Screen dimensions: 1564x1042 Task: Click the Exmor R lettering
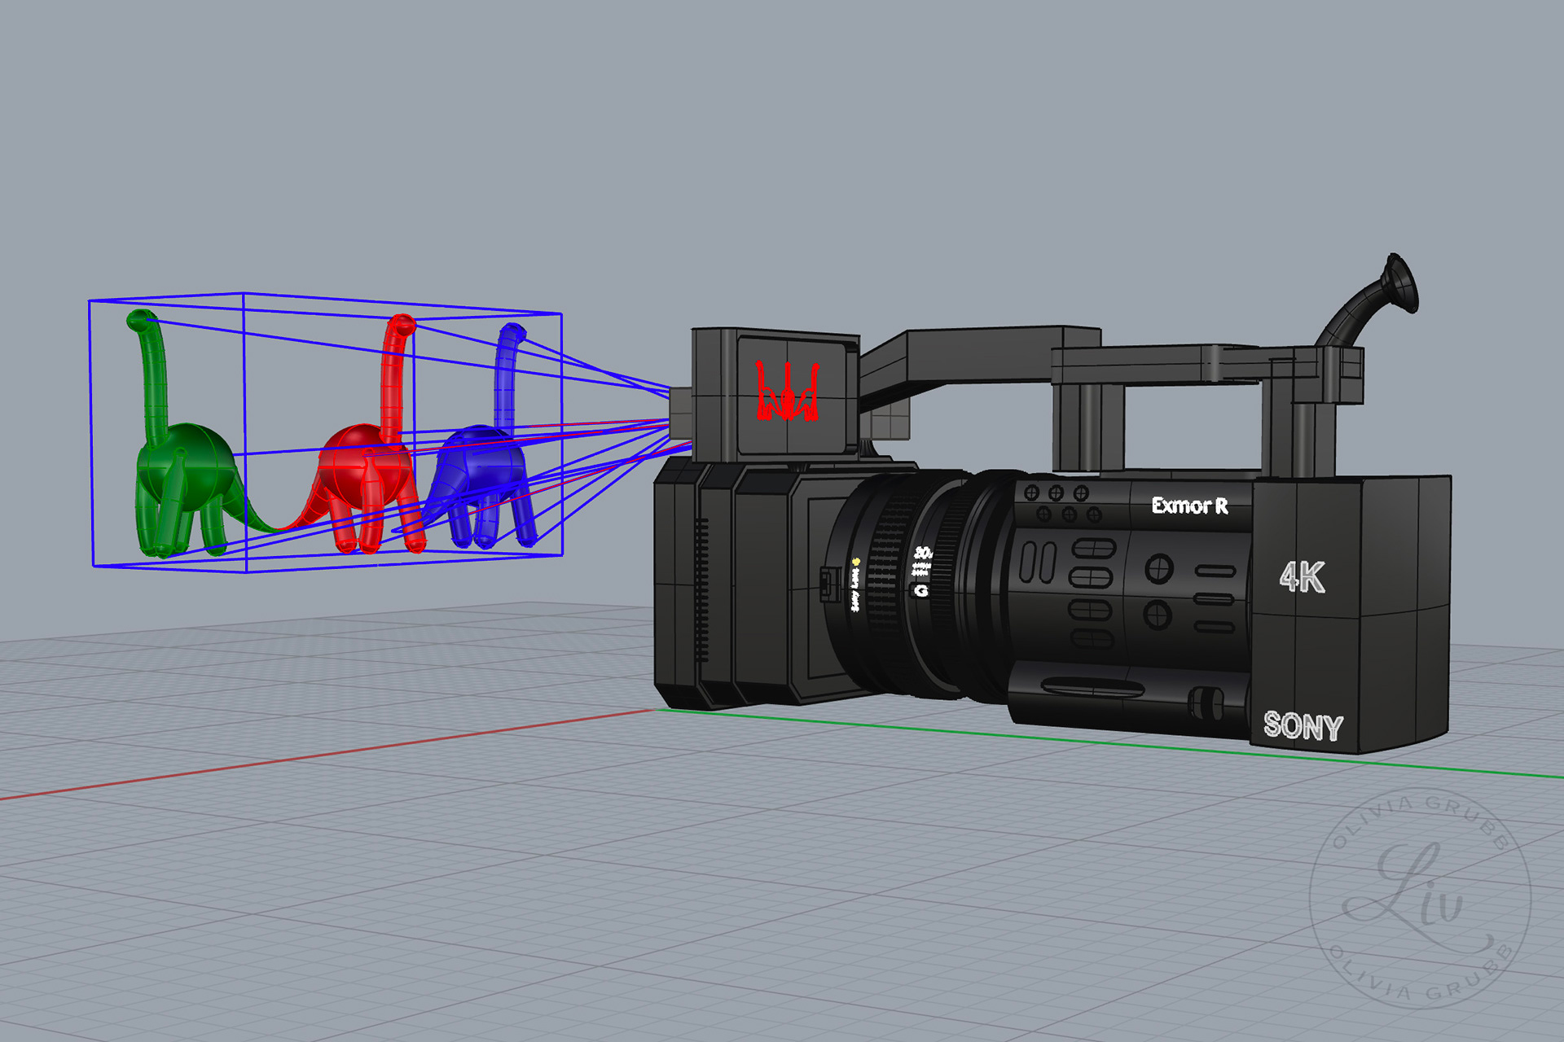point(1189,506)
